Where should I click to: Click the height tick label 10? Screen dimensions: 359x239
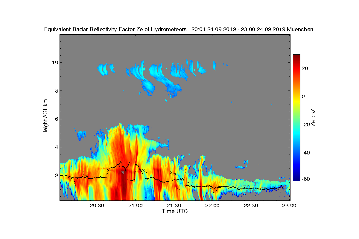[55, 63]
